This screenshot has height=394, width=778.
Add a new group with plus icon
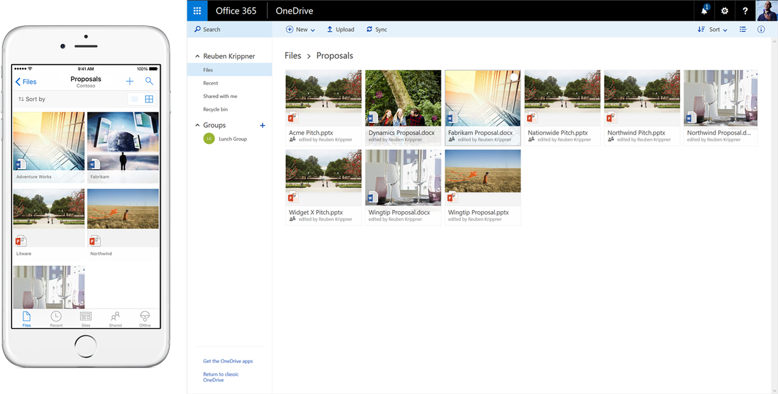click(x=263, y=125)
